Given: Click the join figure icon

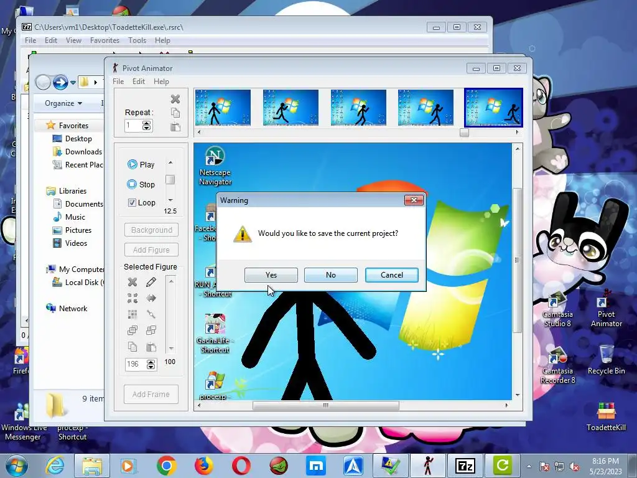Looking at the screenshot, I should click(151, 314).
